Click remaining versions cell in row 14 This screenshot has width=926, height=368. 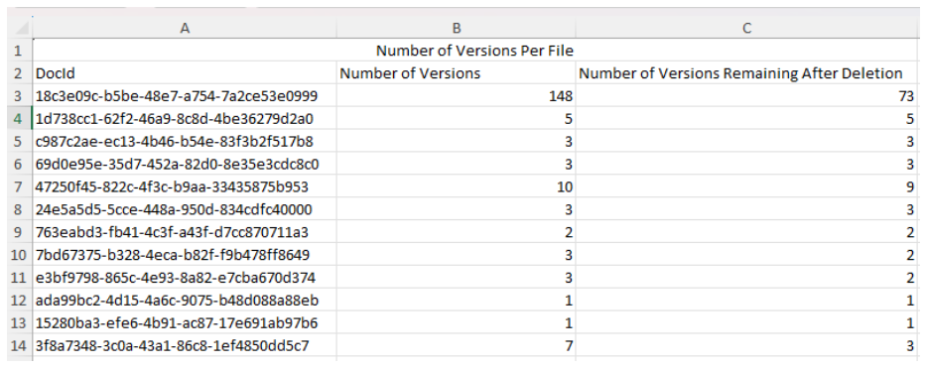(746, 346)
